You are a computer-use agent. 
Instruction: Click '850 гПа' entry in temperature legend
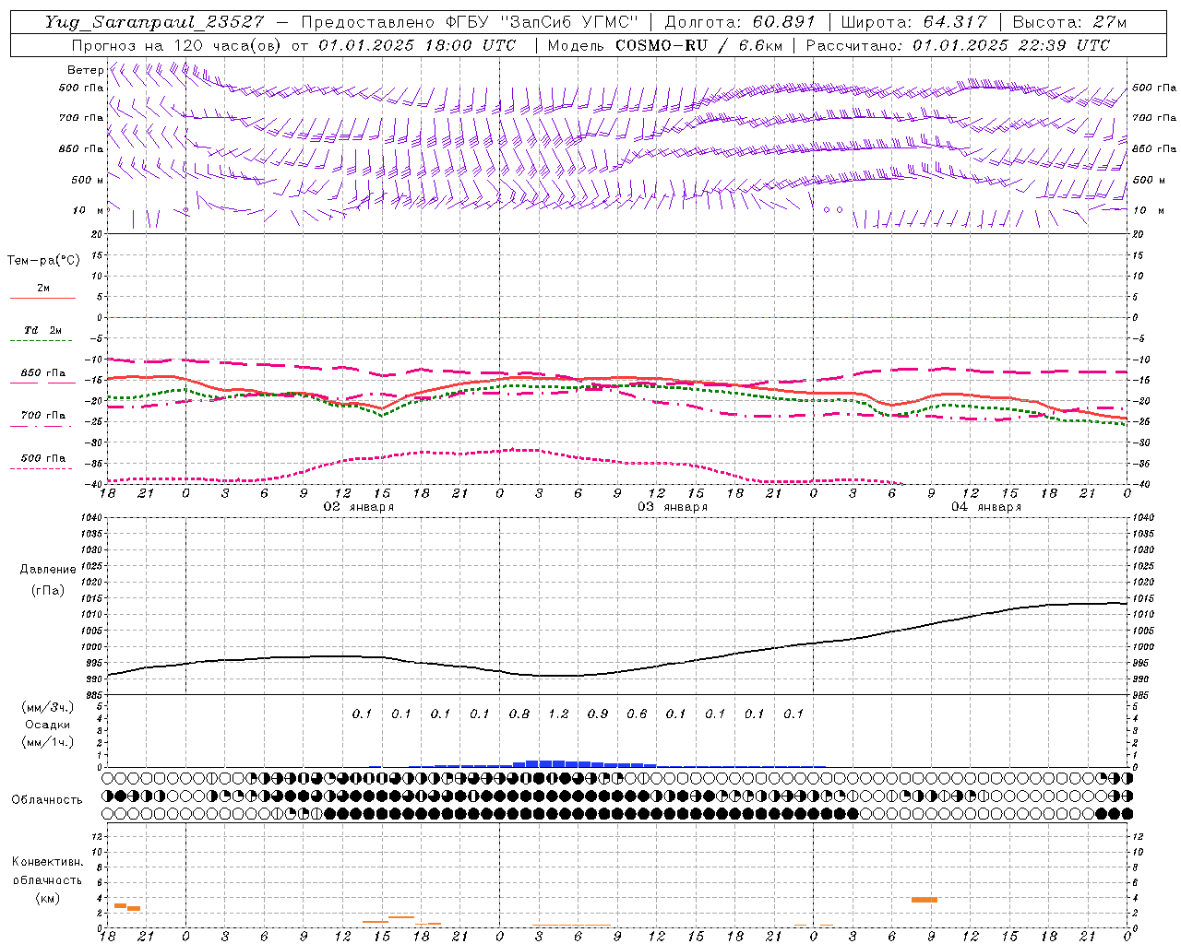[x=42, y=373]
